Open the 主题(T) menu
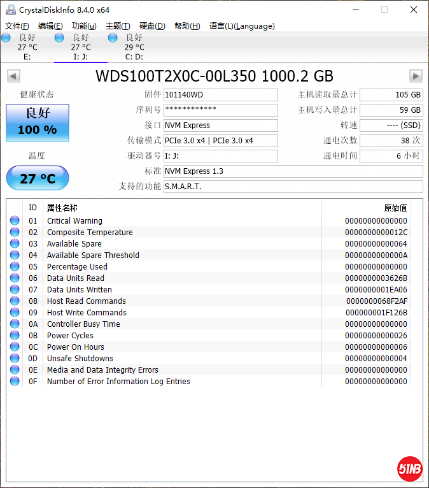The height and width of the screenshot is (488, 429). coord(118,26)
